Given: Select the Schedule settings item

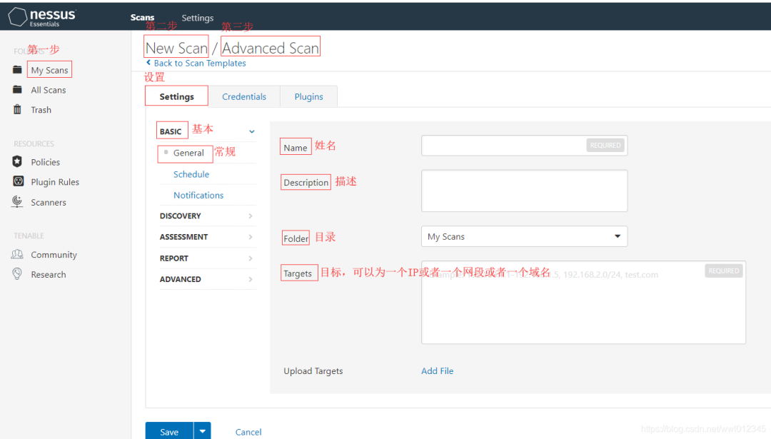Looking at the screenshot, I should [191, 174].
